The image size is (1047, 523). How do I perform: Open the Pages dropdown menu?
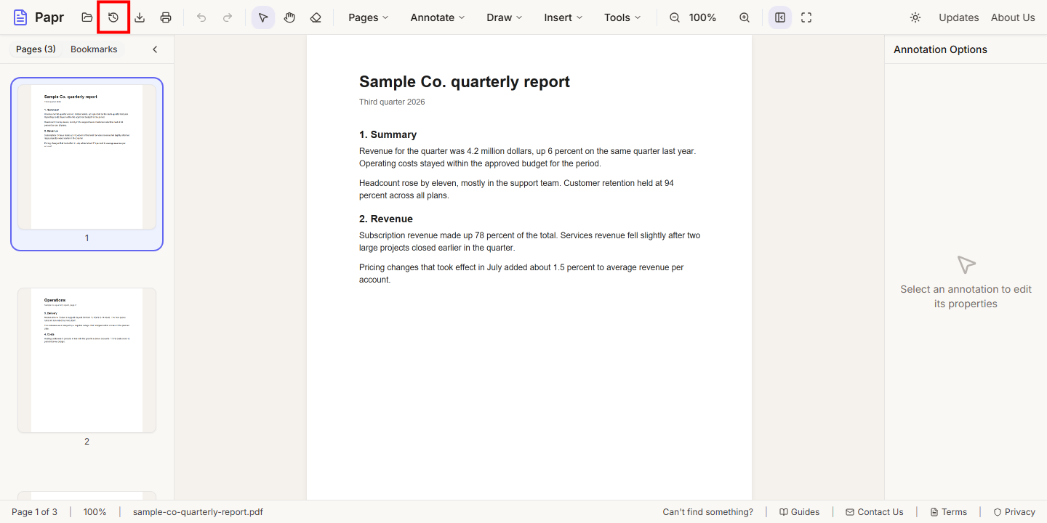[x=369, y=17]
